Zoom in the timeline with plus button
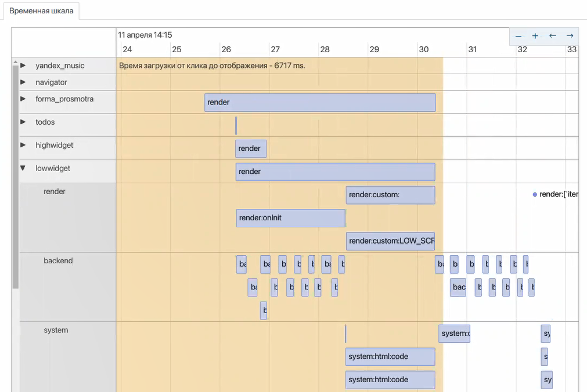 point(535,36)
